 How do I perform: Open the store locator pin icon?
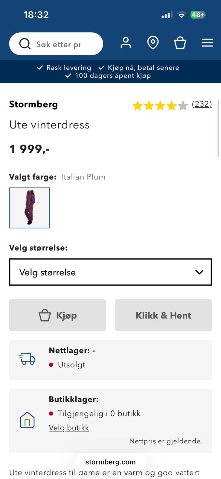tap(153, 43)
